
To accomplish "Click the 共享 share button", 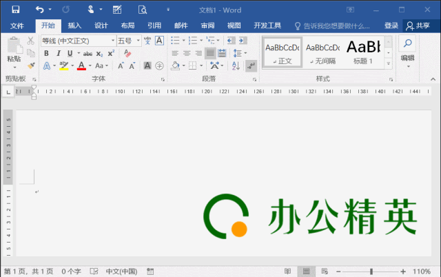I will 418,26.
